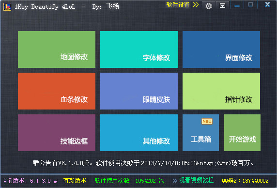Open the 工具箱 toolbox tile

point(200,133)
